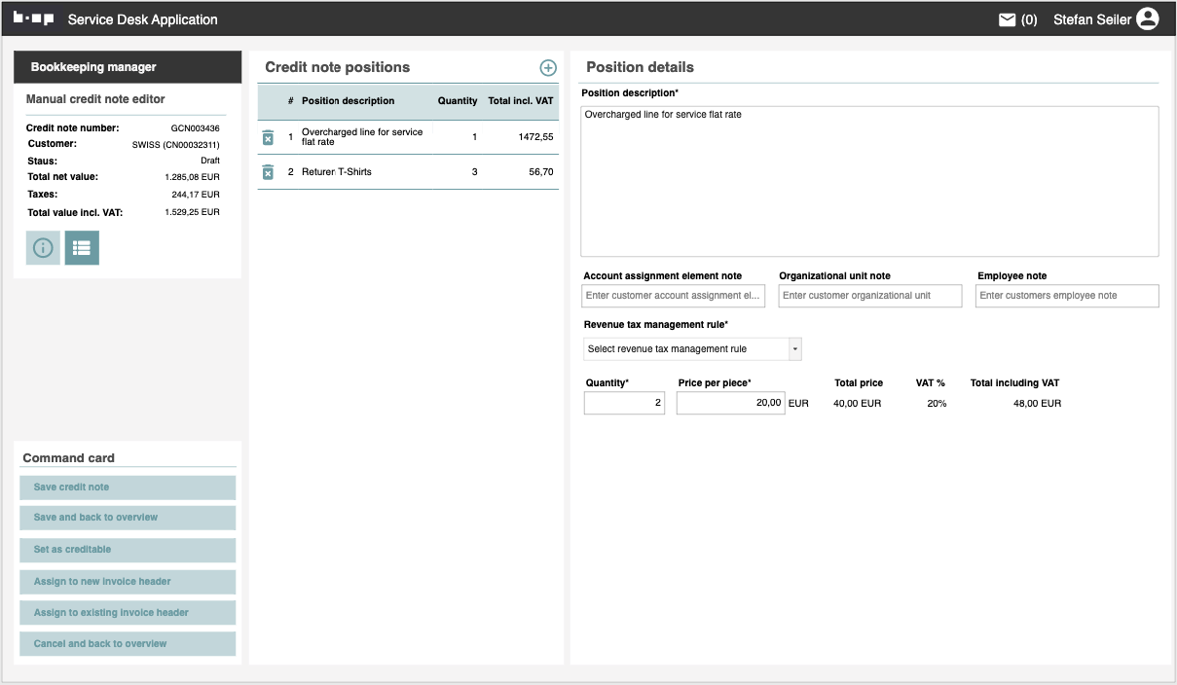The width and height of the screenshot is (1177, 685).
Task: Focus the Quantity input field
Action: click(624, 403)
